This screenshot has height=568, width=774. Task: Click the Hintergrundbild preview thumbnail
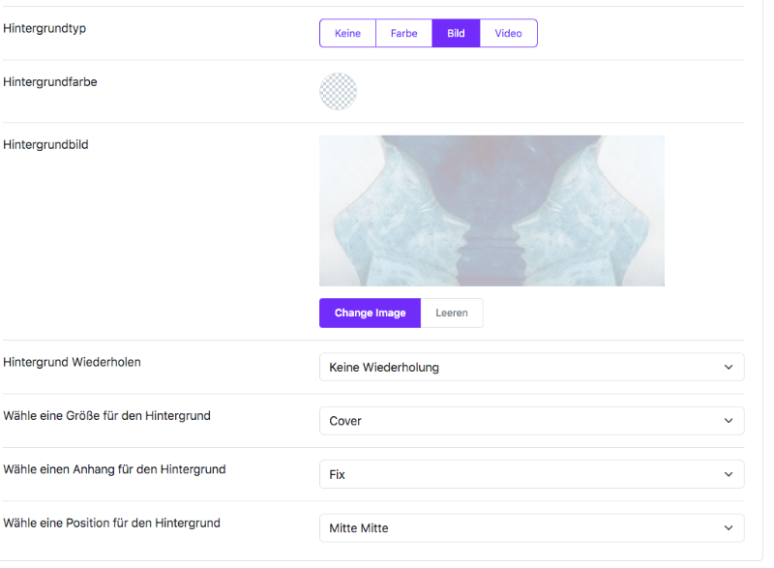tap(491, 211)
